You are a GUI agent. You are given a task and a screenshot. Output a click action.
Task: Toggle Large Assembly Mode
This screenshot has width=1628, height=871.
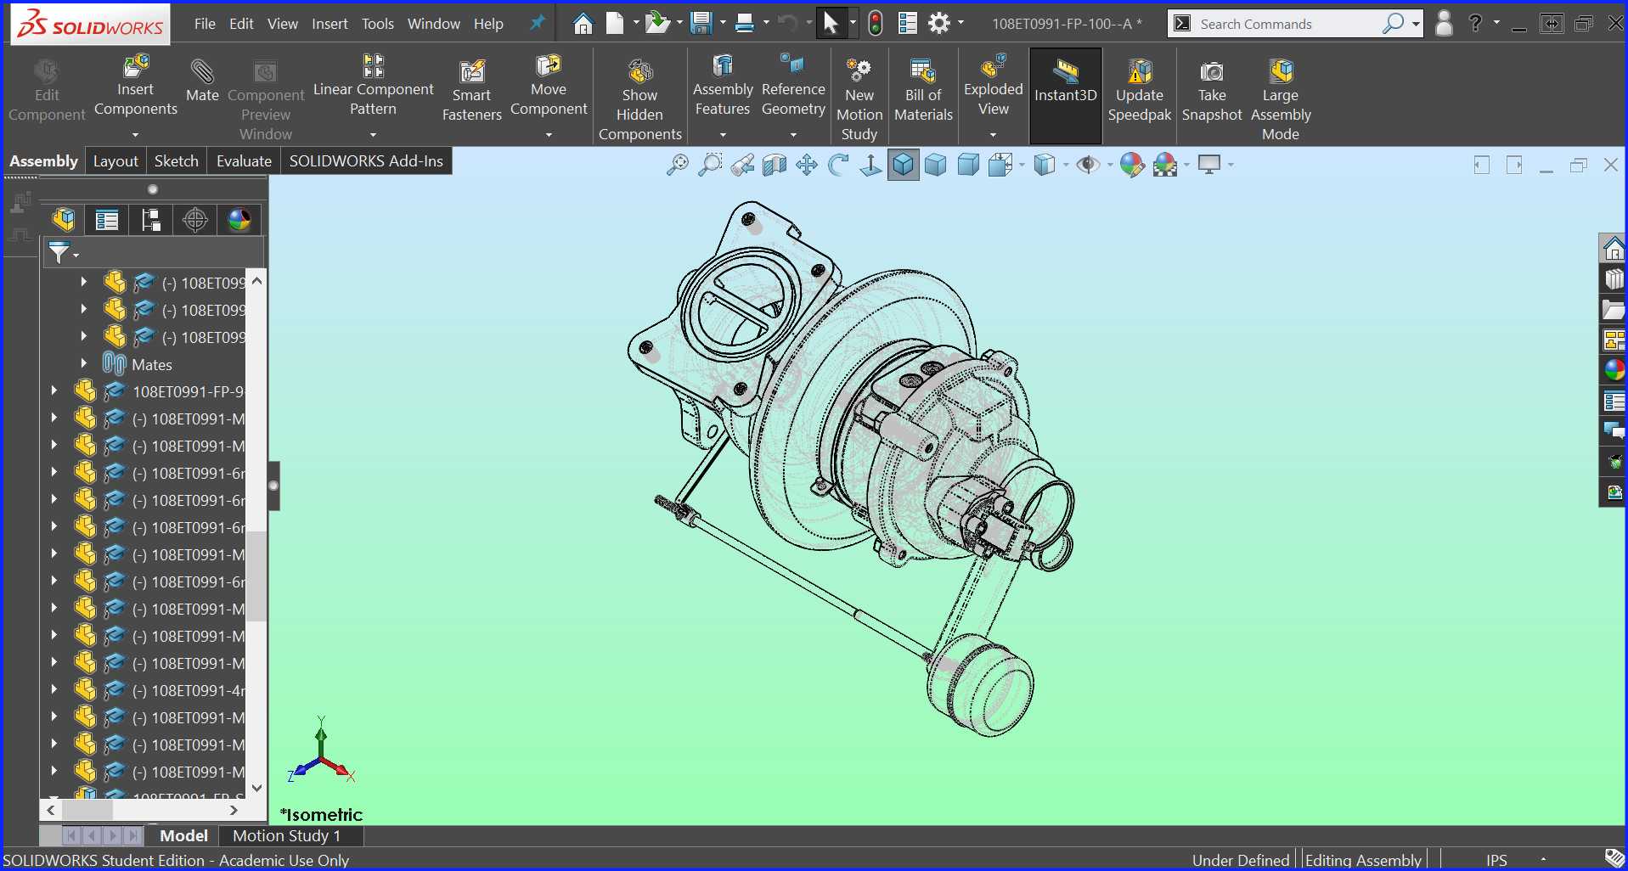click(1280, 98)
